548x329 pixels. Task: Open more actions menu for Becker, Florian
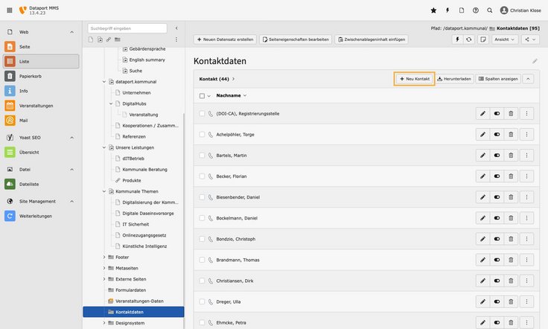click(x=526, y=176)
